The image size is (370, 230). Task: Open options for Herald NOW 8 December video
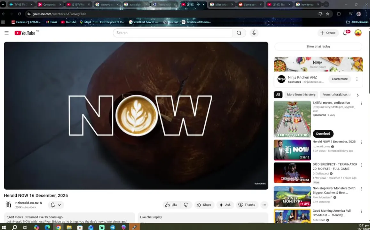361,142
